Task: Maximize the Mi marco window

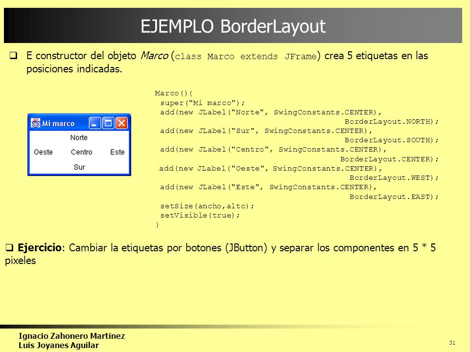Action: (x=108, y=123)
